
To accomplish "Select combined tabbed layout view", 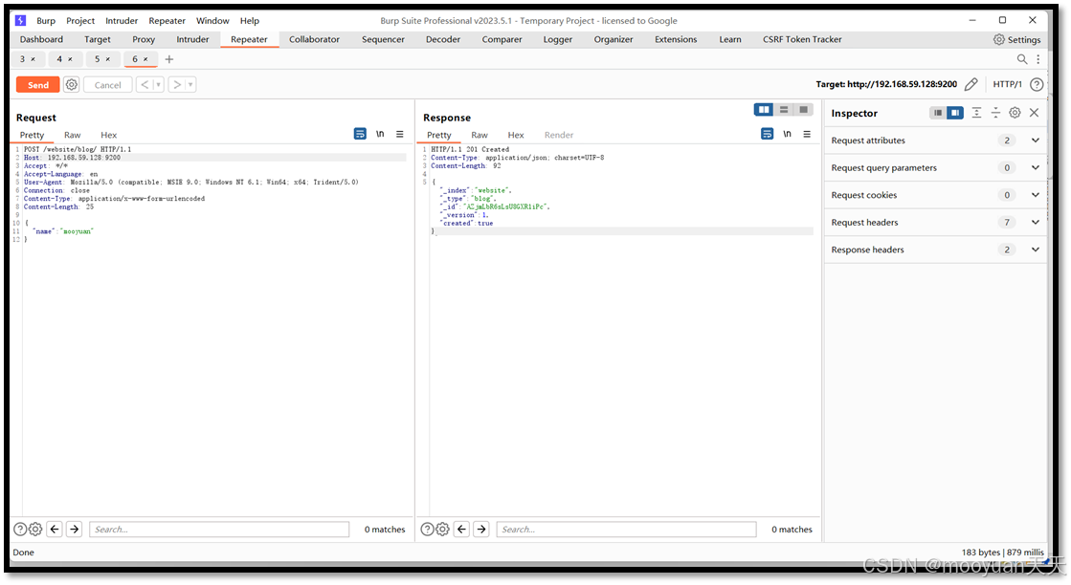I will (803, 110).
